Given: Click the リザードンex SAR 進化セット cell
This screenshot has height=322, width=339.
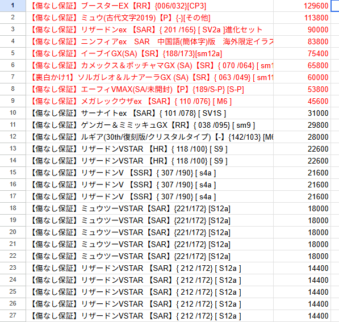Looking at the screenshot, I should point(149,30).
